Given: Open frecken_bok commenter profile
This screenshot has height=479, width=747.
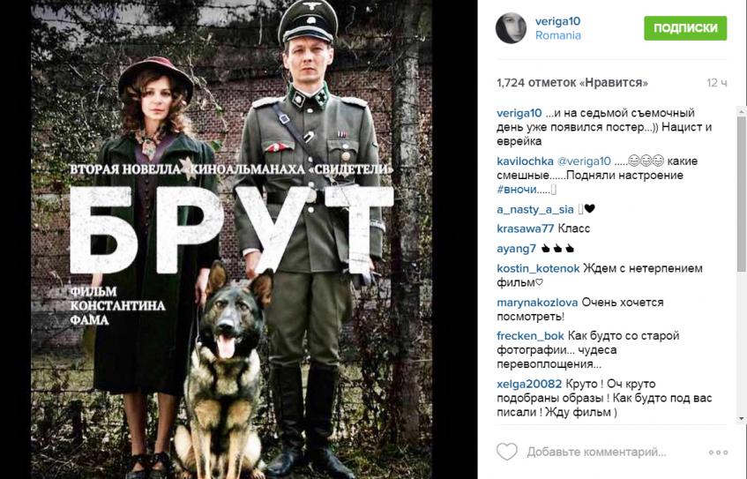Looking at the screenshot, I should [530, 336].
